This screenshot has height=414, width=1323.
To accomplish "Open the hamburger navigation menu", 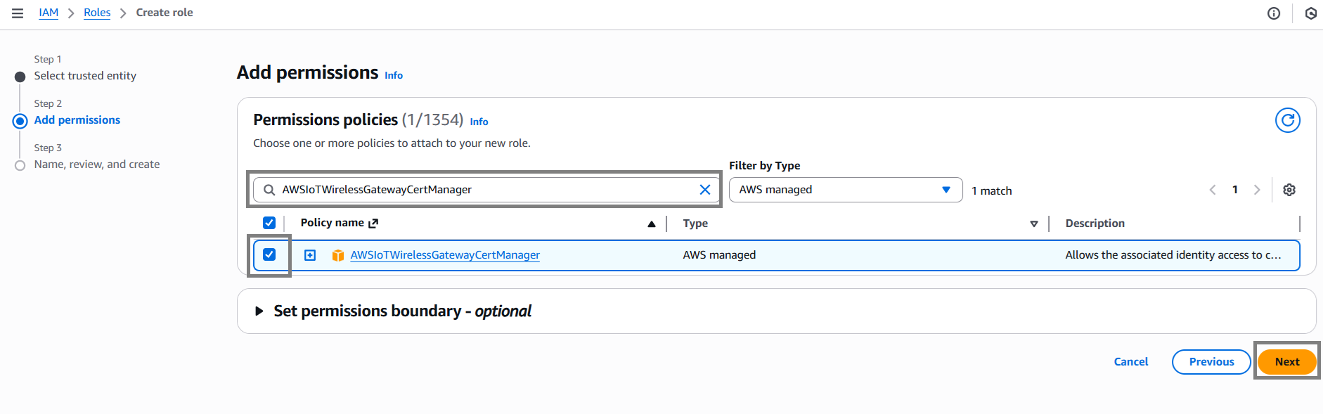I will (18, 13).
